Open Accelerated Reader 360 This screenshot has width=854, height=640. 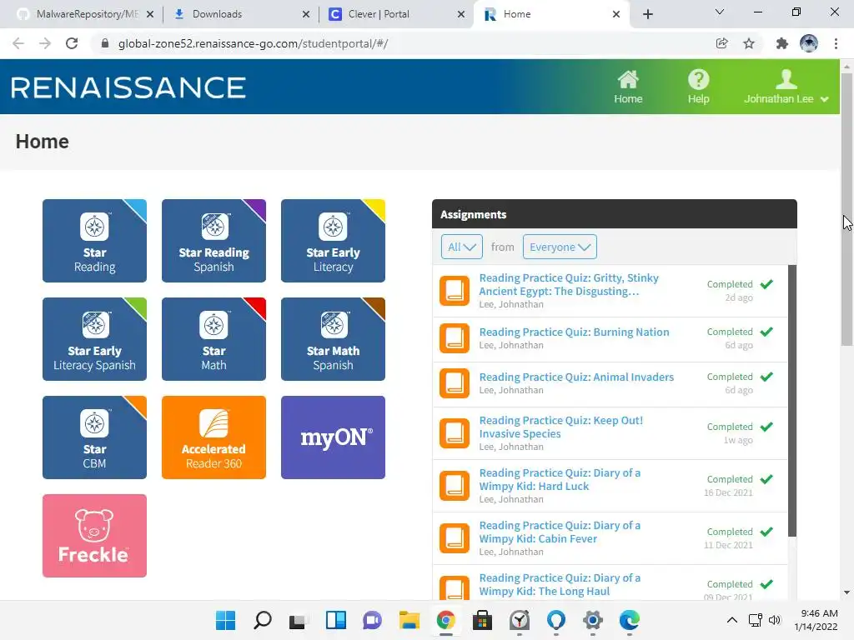point(213,437)
